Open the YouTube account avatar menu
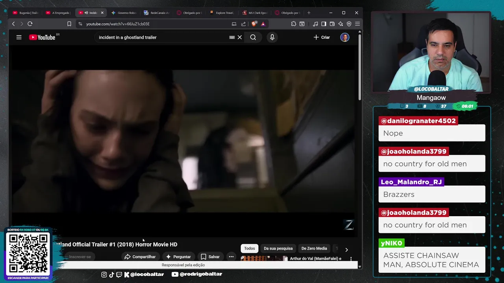Screen dimensions: 504x283 pyautogui.click(x=345, y=37)
